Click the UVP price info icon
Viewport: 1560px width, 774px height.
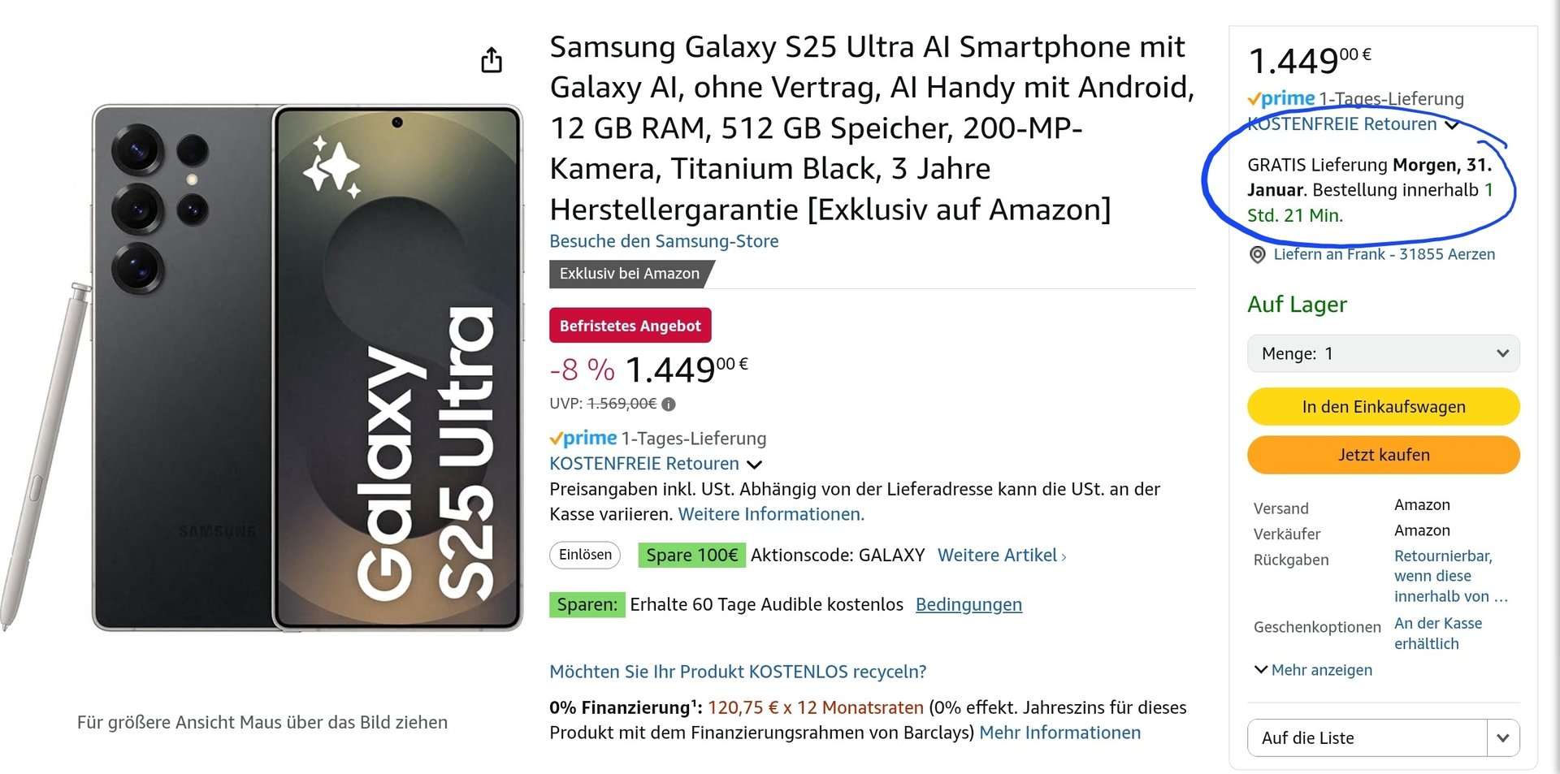tap(669, 404)
